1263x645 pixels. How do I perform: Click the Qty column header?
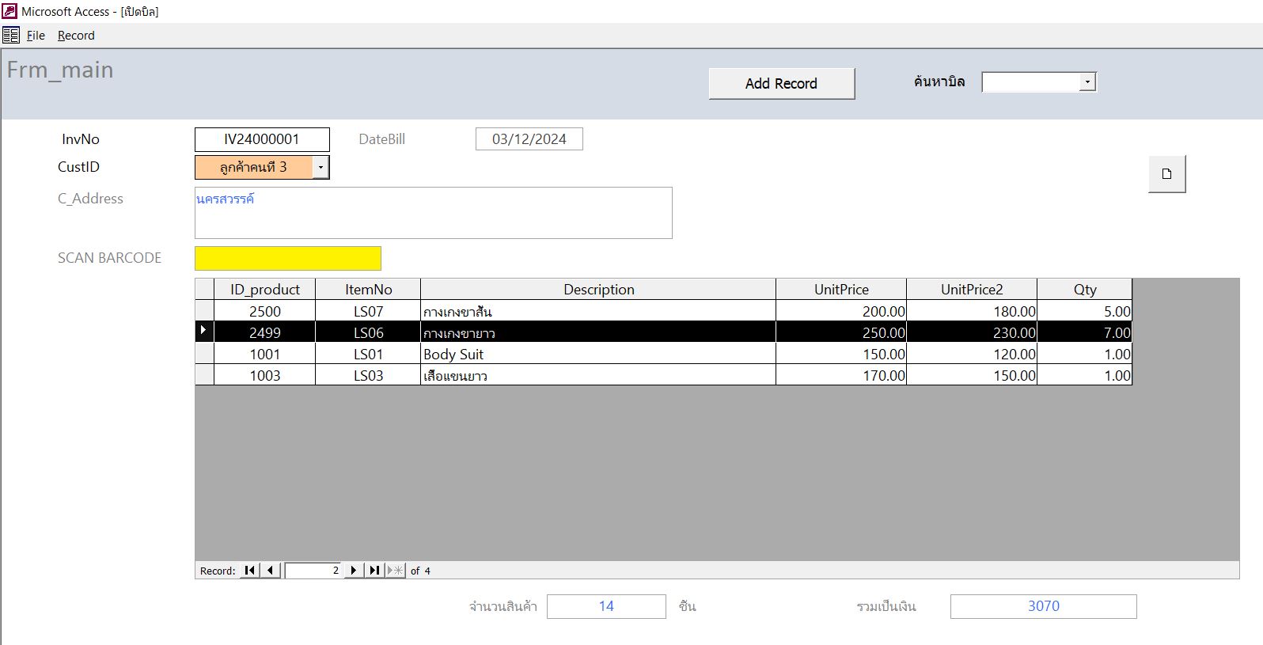coord(1085,289)
